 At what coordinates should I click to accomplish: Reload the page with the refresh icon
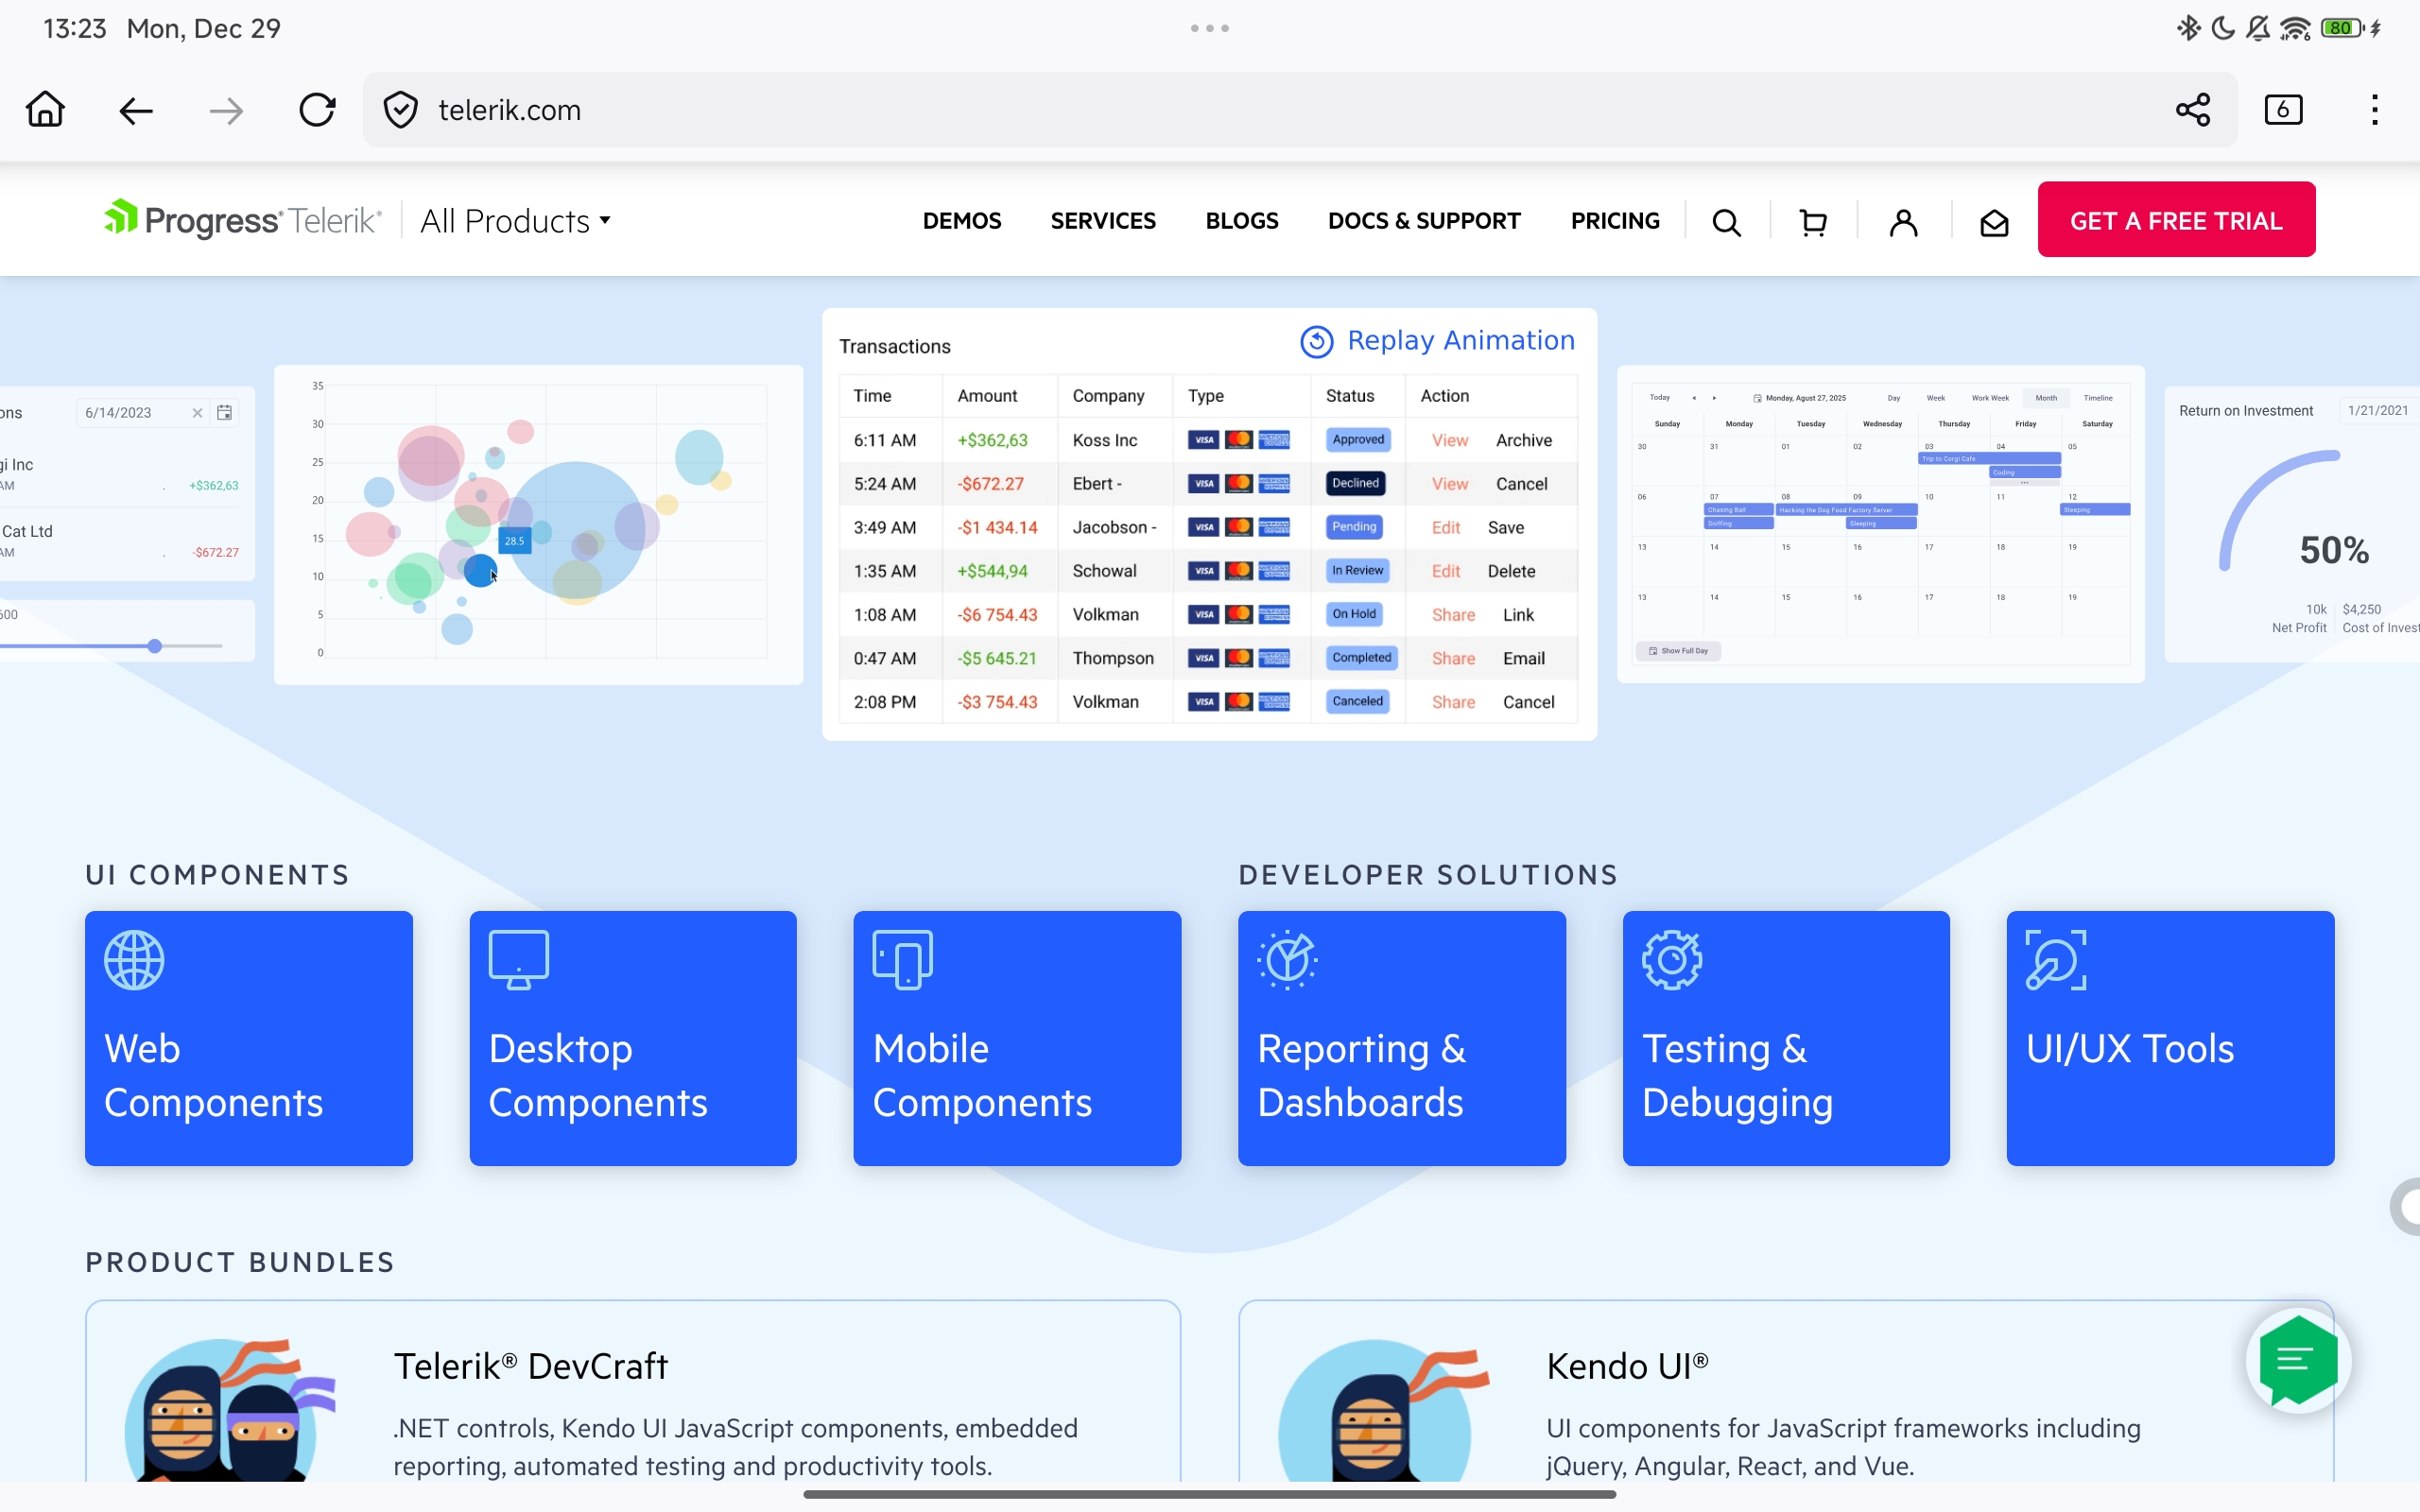[317, 110]
